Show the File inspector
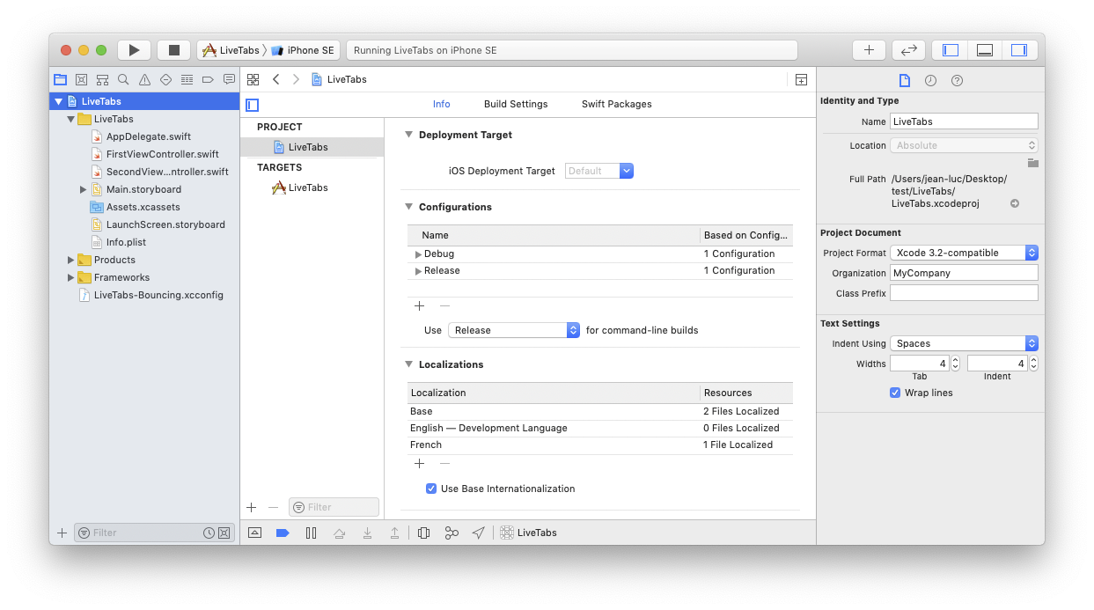The width and height of the screenshot is (1094, 610). click(x=904, y=80)
